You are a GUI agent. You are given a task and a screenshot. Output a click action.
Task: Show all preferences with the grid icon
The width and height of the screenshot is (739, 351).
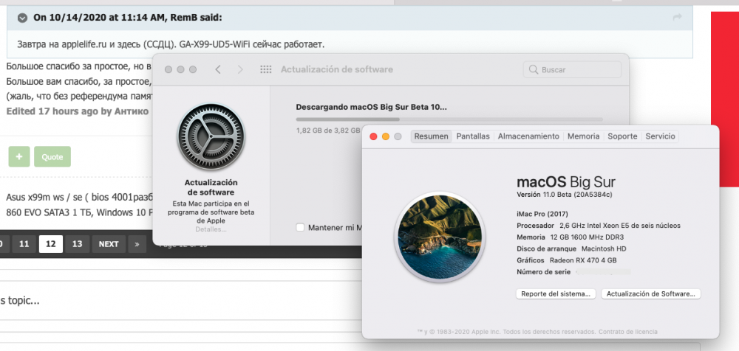tap(266, 69)
